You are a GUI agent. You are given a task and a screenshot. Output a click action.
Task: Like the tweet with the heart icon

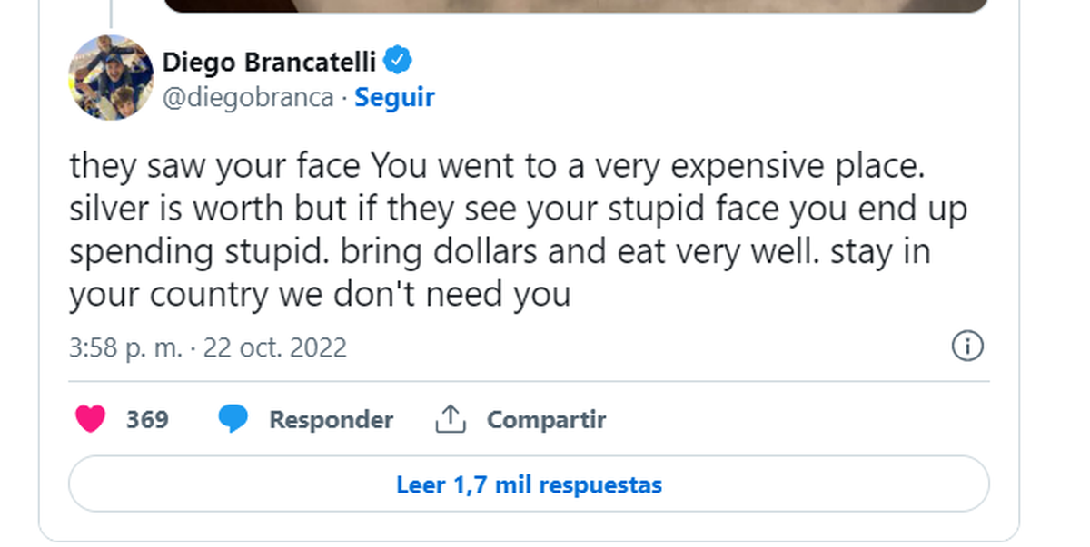click(90, 419)
